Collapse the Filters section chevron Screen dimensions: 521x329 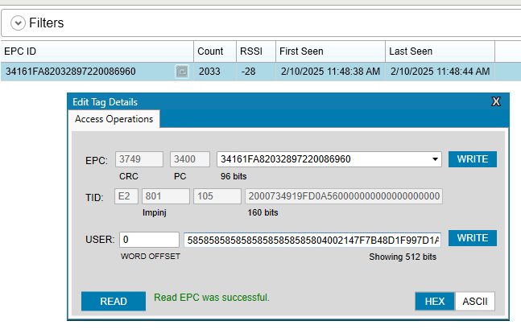pos(18,23)
